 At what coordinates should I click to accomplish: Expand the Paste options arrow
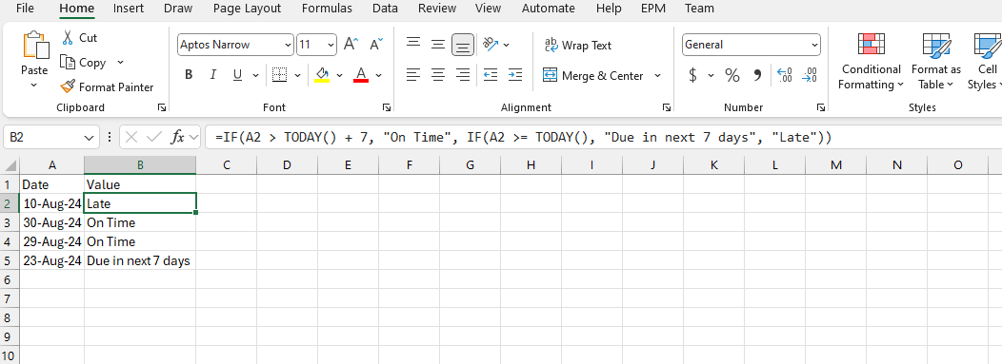pos(34,86)
